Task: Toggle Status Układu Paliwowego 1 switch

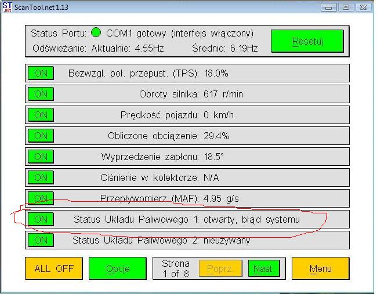Action: point(41,219)
